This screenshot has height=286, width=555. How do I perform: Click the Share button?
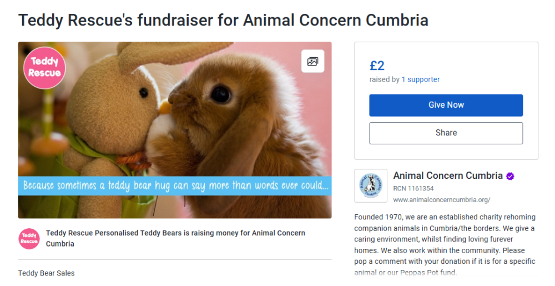tap(446, 133)
